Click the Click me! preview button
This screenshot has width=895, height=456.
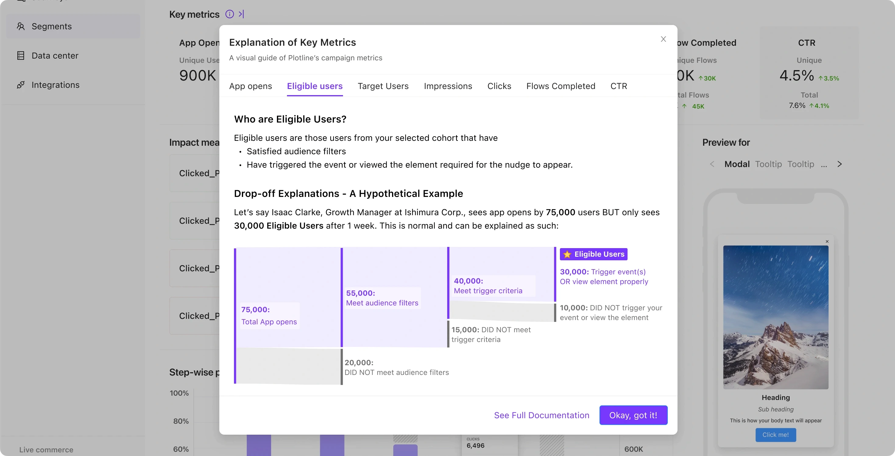coord(776,435)
